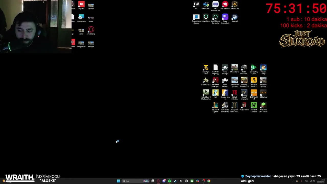
Task: Open Google Chrome from the taskbar
Action: [x=209, y=181]
